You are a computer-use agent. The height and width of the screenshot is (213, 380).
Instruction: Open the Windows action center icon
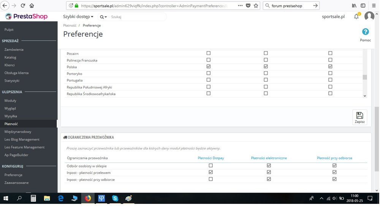pos(370,199)
